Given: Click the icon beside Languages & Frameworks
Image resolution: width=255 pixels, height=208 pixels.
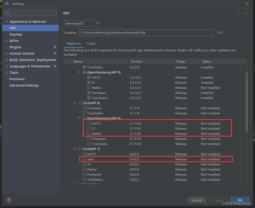Looking at the screenshot, I should pyautogui.click(x=55, y=66).
